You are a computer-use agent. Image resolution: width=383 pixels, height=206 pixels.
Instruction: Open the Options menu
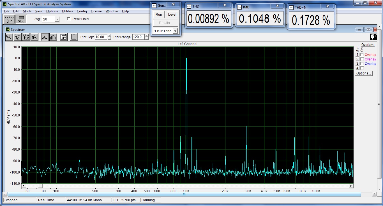point(52,11)
